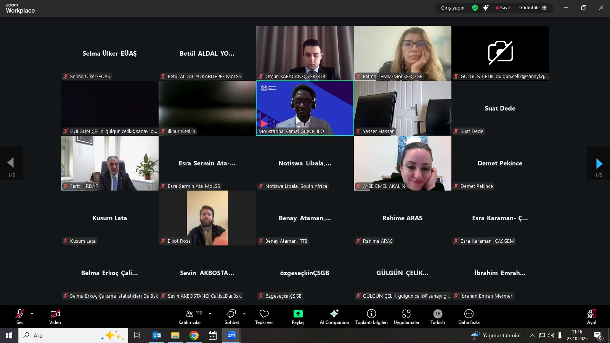Open the Görüntüle view layout menu

point(533,8)
